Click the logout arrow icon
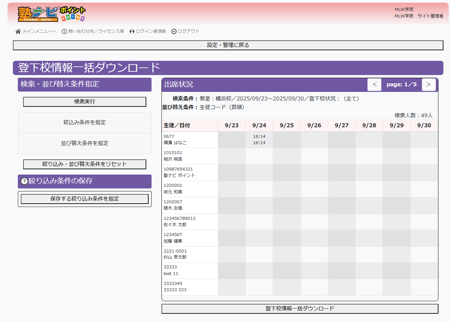This screenshot has width=451, height=322. pyautogui.click(x=174, y=31)
